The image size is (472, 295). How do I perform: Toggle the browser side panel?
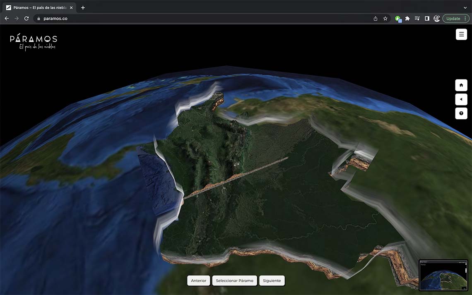click(x=427, y=19)
